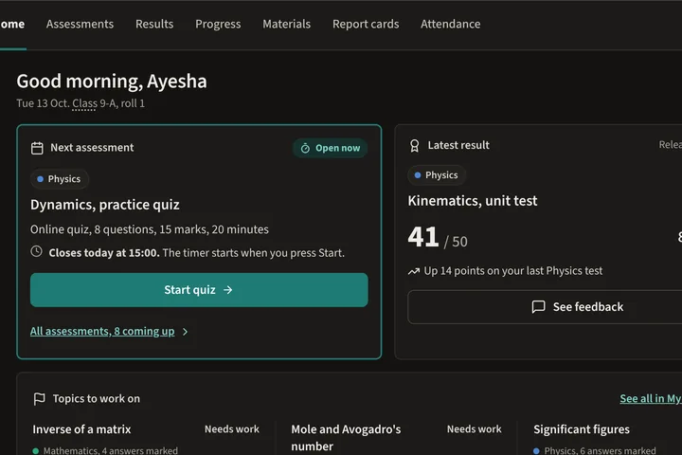Image resolution: width=682 pixels, height=455 pixels.
Task: Click the trending-up arrow icon near Up 14 points
Action: pos(414,271)
